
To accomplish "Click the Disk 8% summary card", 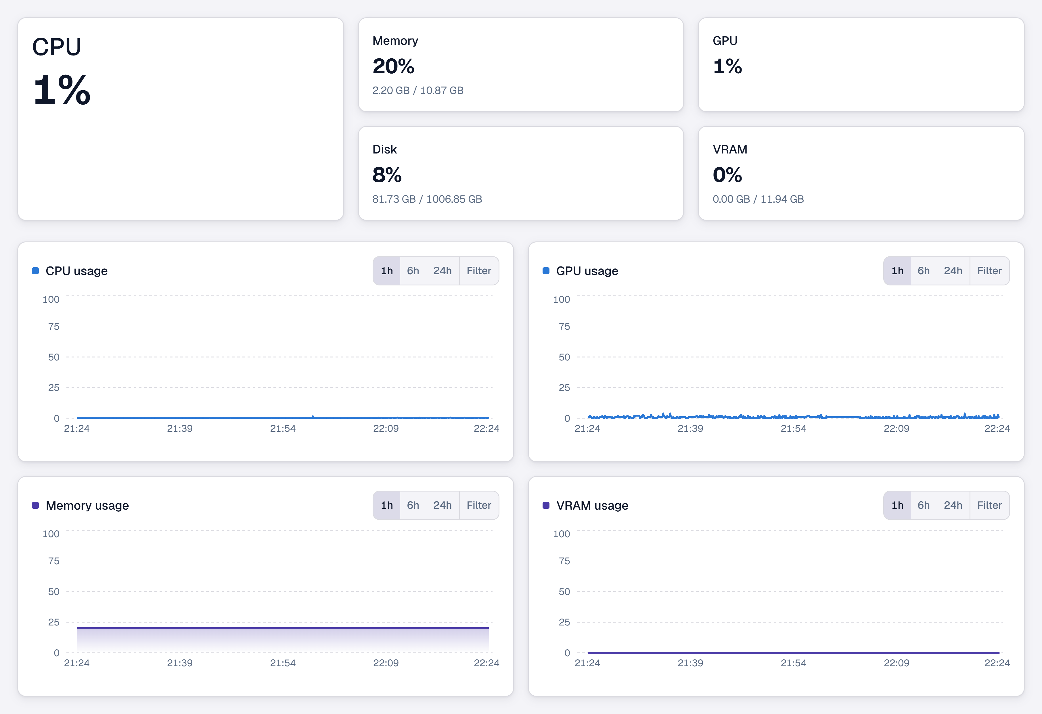I will pos(521,173).
